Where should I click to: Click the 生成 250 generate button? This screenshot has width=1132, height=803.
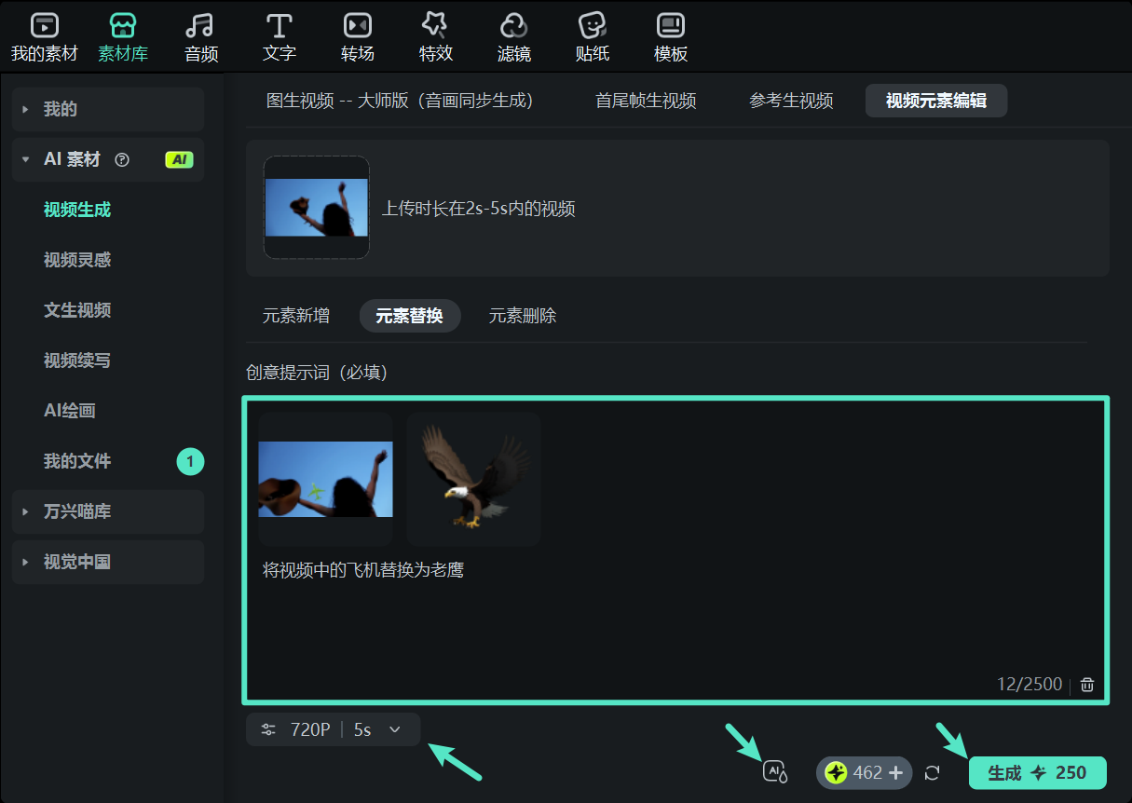tap(1037, 772)
